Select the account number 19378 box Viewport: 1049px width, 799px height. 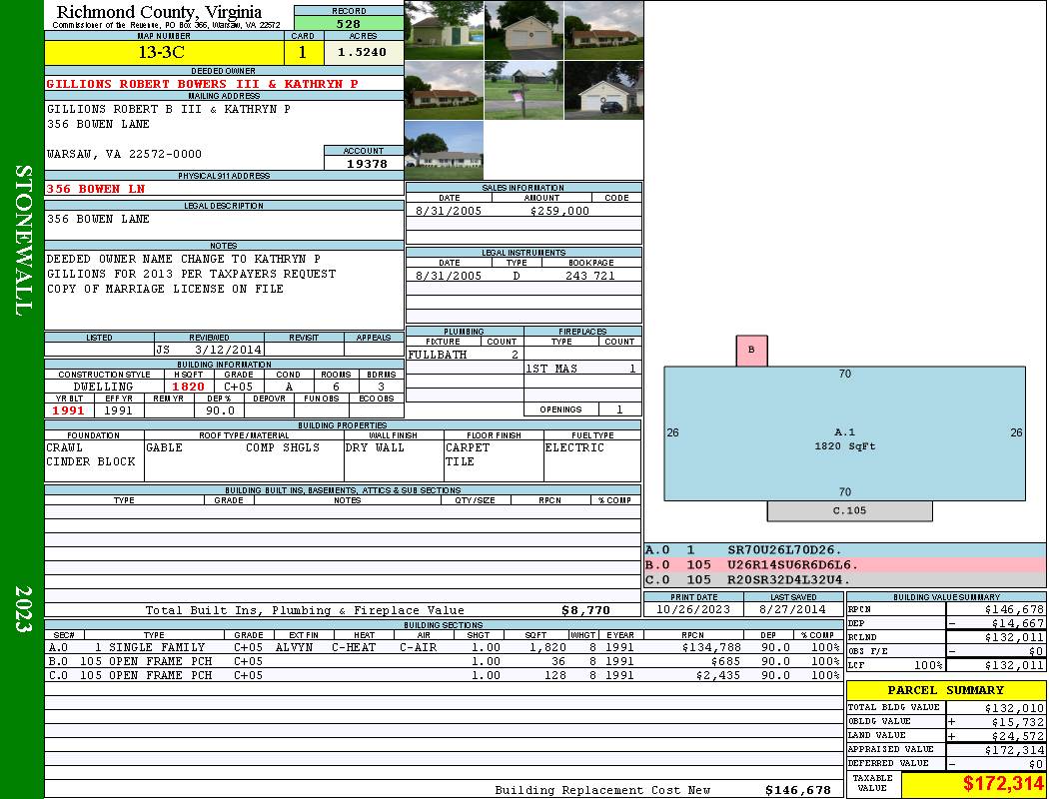coord(364,163)
